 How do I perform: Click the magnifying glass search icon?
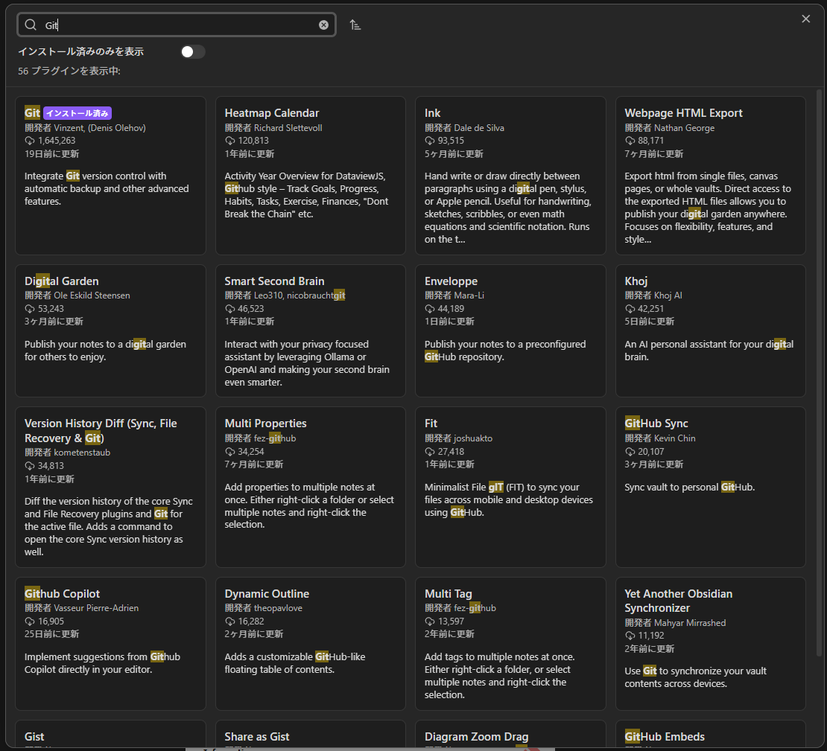[30, 24]
